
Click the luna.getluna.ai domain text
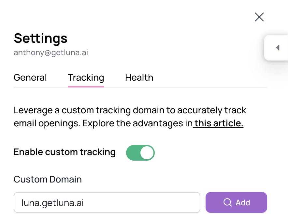click(52, 203)
